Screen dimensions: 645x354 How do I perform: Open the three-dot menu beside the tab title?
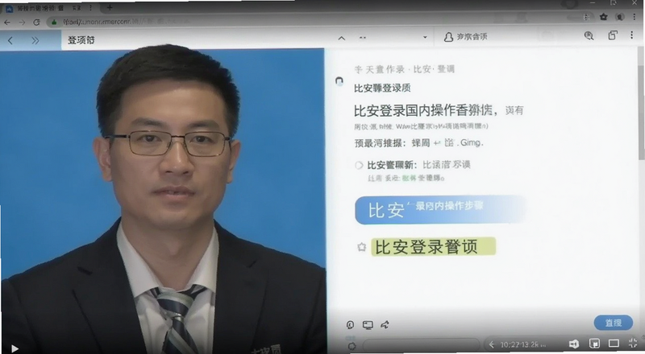(x=90, y=8)
